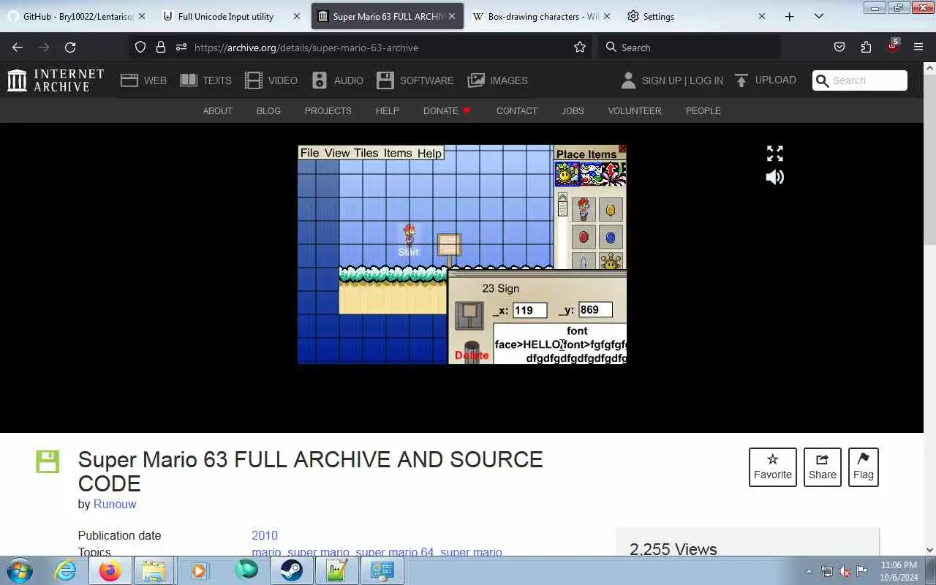Click the 2010 publication date link
This screenshot has width=936, height=585.
tap(265, 535)
